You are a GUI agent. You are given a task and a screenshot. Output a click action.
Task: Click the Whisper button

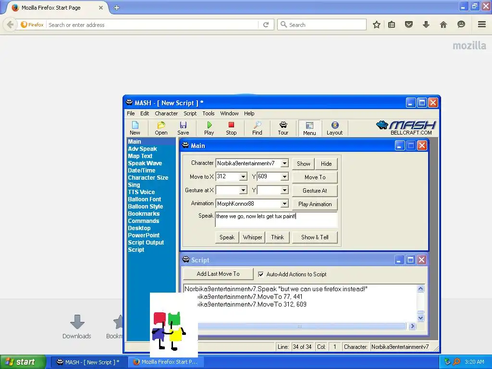pyautogui.click(x=253, y=237)
